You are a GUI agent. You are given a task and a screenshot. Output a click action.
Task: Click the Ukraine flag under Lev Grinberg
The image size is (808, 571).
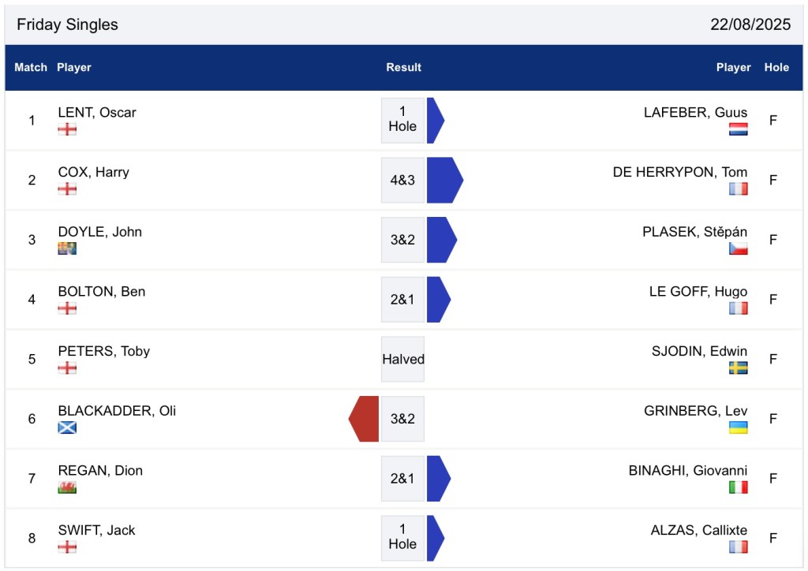[x=738, y=427]
